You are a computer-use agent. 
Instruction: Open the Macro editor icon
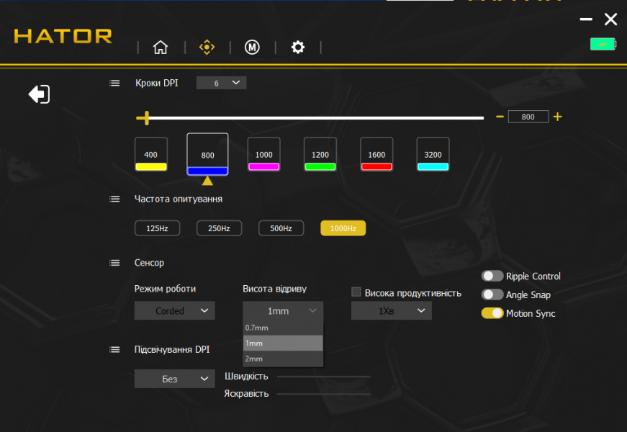coord(252,48)
